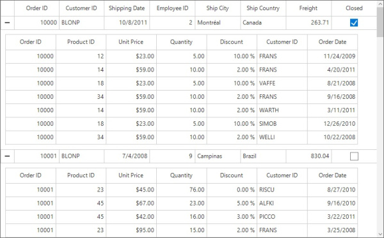Sort by the Shipping Date column header

coord(127,8)
